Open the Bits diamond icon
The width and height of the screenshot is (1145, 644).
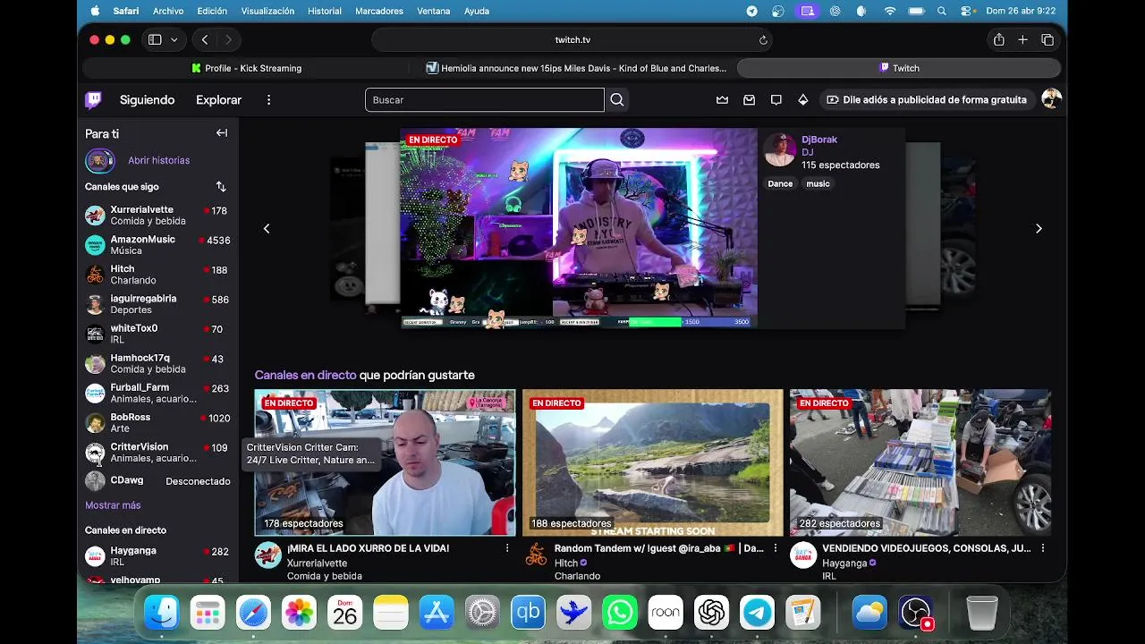point(802,100)
